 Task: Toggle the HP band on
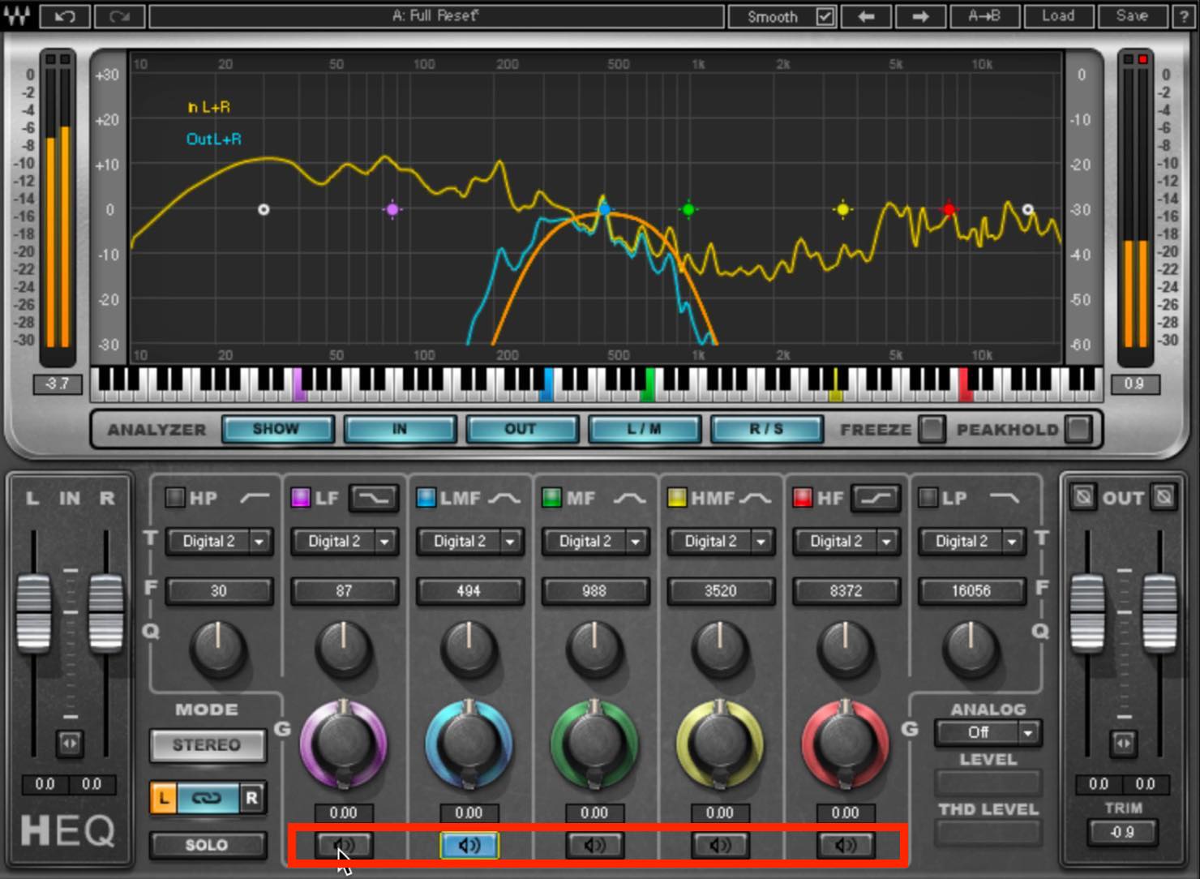tap(174, 498)
